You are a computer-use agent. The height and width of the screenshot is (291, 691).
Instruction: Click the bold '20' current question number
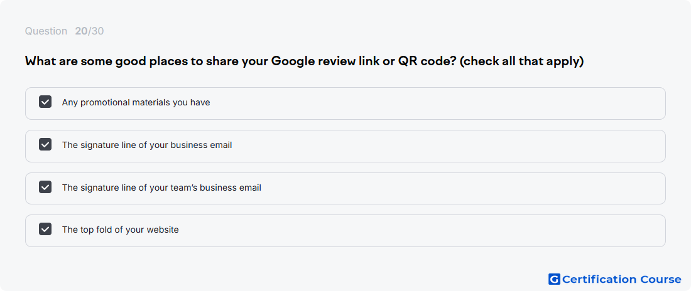81,31
